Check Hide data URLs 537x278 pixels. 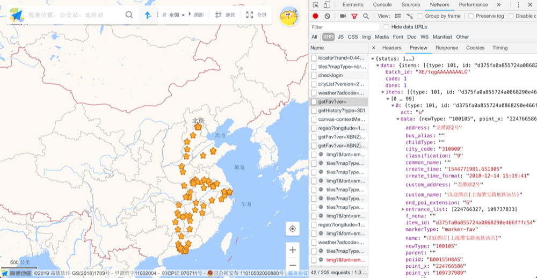386,27
